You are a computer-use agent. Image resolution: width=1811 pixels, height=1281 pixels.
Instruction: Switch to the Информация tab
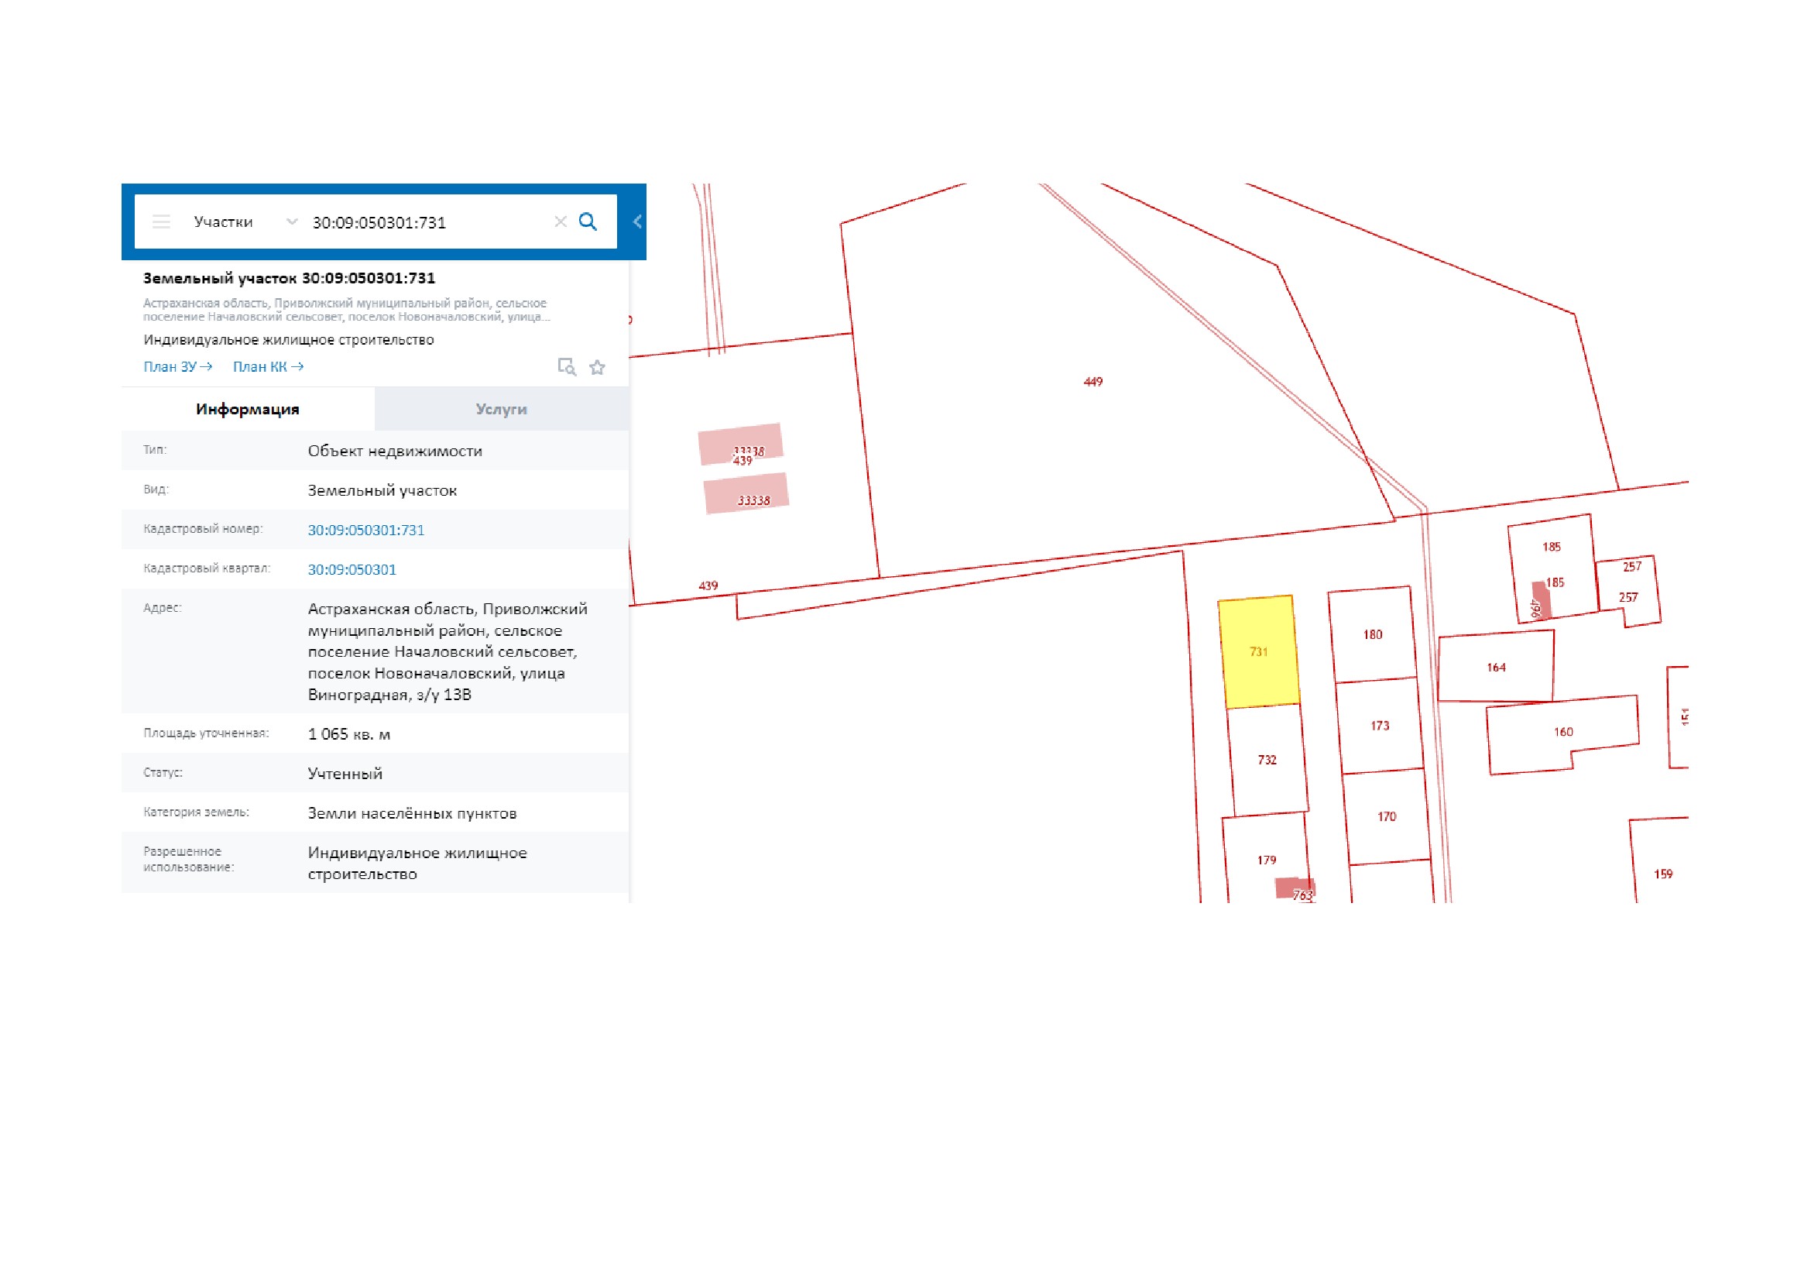pyautogui.click(x=248, y=410)
